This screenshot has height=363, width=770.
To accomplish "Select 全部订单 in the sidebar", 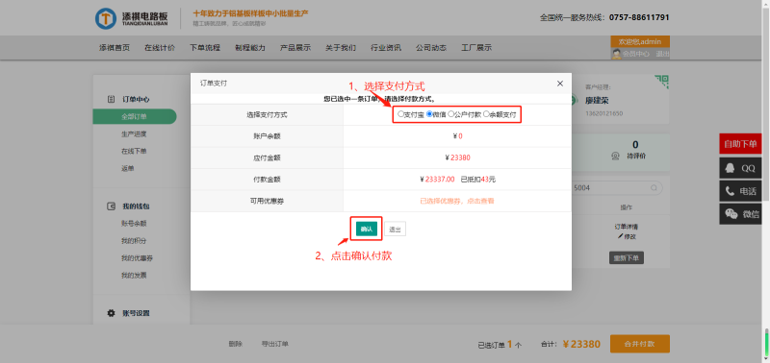I will pos(134,116).
